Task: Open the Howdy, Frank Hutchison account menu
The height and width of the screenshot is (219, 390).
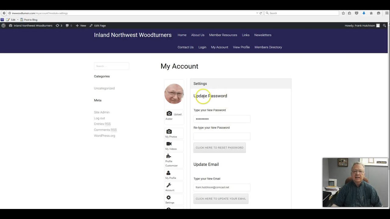Action: (362, 26)
